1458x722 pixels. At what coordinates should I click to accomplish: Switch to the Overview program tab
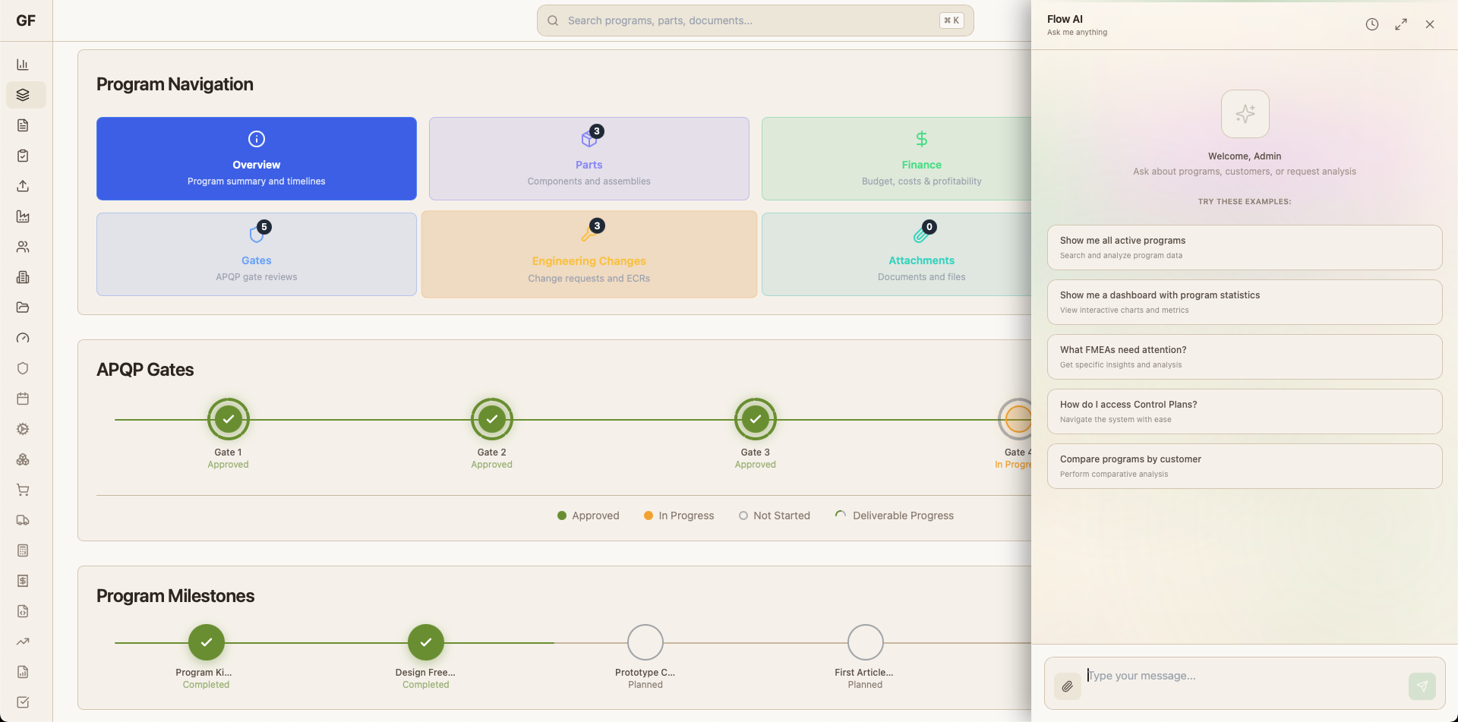[x=256, y=159]
